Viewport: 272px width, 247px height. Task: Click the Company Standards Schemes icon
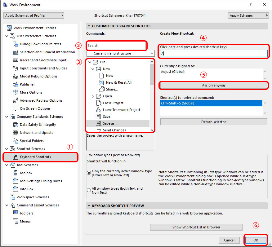pos(12,117)
